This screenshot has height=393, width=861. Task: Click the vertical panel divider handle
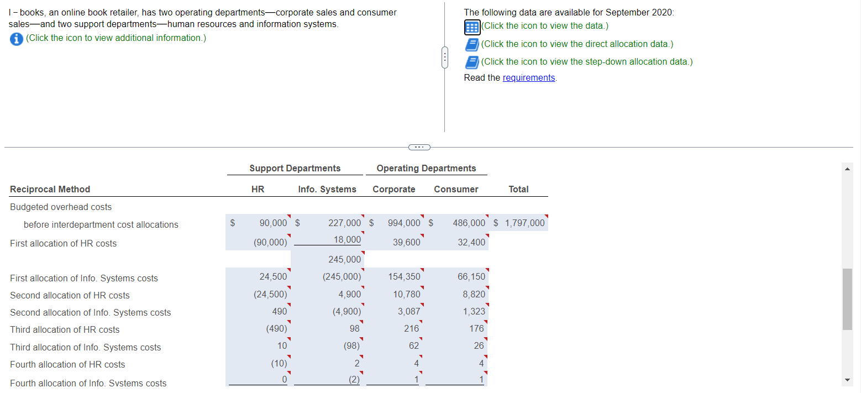tap(444, 57)
